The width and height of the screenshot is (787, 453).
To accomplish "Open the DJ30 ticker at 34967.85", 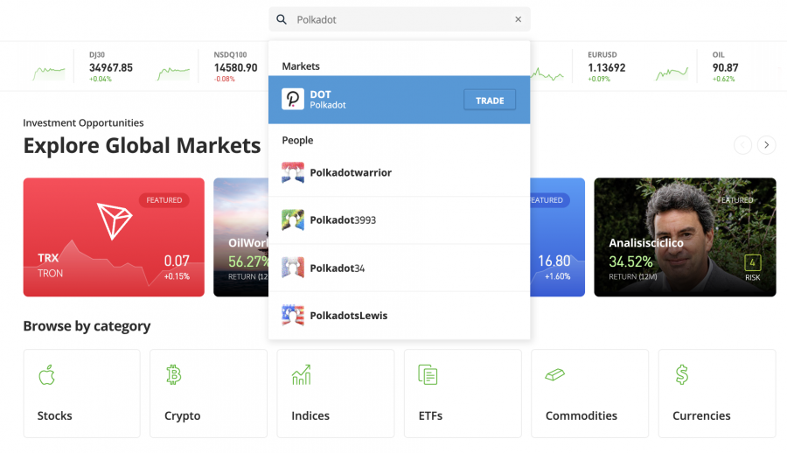I will (111, 66).
